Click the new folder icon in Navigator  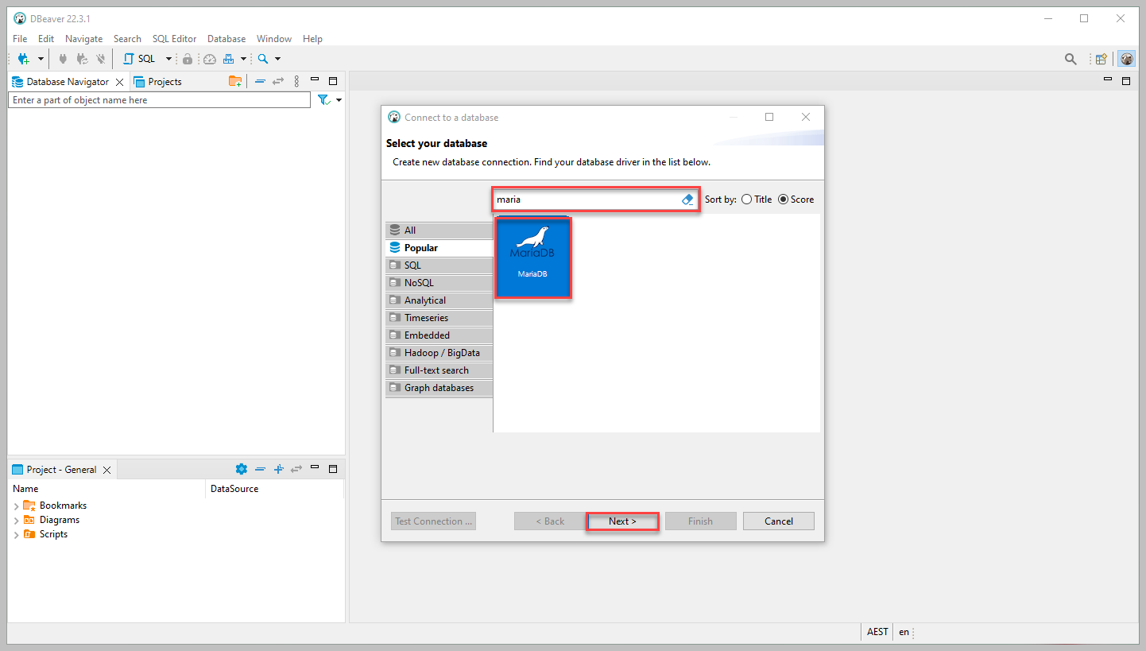pyautogui.click(x=235, y=81)
